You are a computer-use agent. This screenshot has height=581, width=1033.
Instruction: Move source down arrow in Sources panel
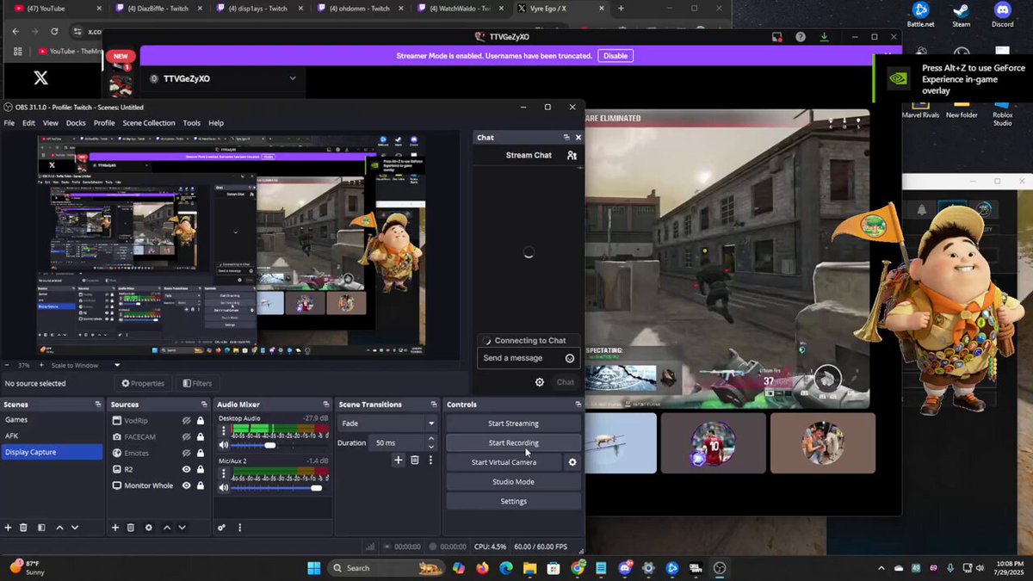tap(182, 528)
